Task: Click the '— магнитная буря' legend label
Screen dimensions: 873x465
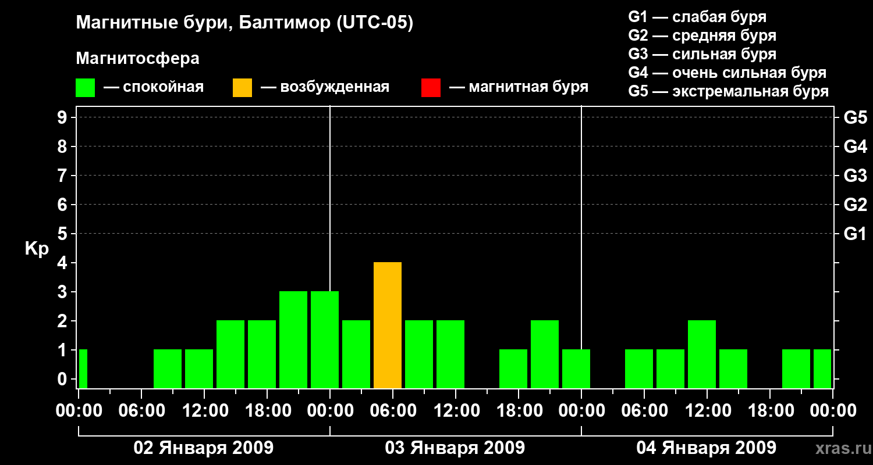Action: (519, 87)
